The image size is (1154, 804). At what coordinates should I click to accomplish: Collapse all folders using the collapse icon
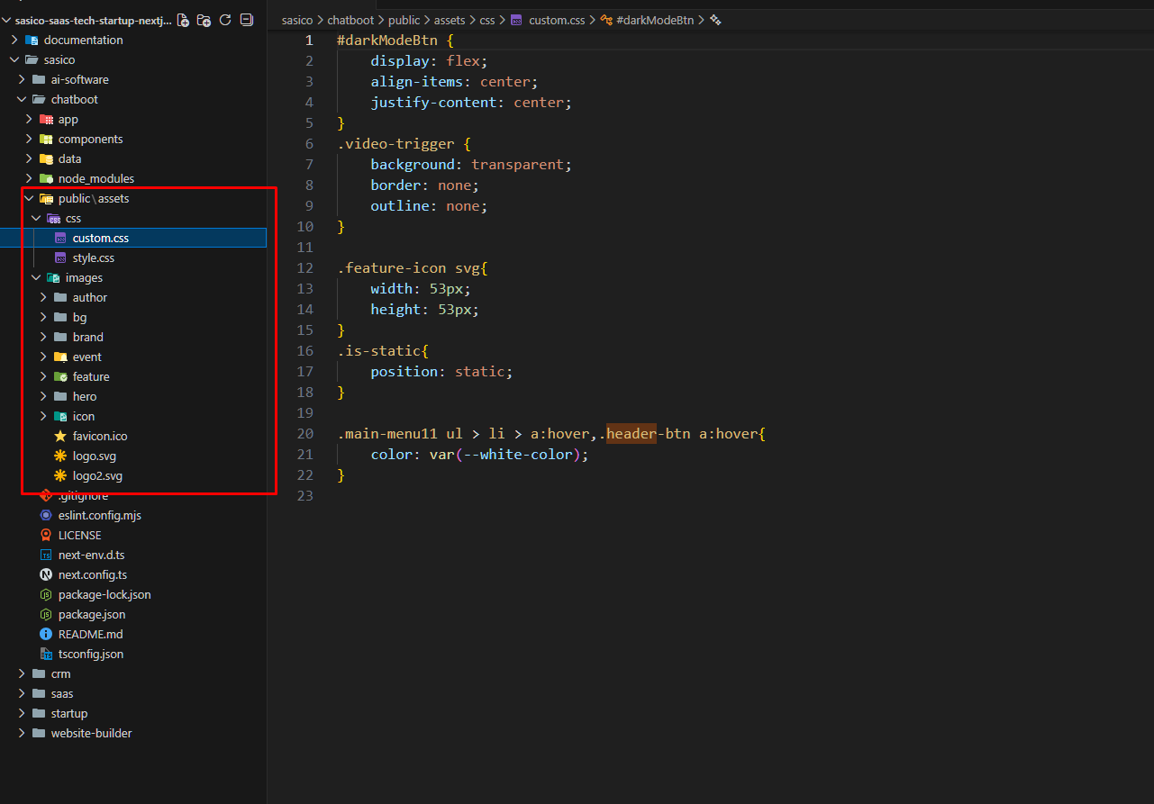246,20
